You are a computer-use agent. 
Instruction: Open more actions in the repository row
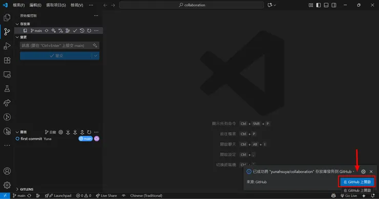[x=96, y=31]
